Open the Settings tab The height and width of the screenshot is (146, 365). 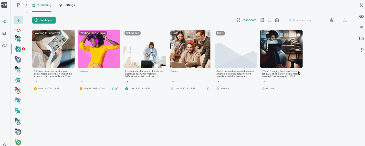pyautogui.click(x=67, y=5)
